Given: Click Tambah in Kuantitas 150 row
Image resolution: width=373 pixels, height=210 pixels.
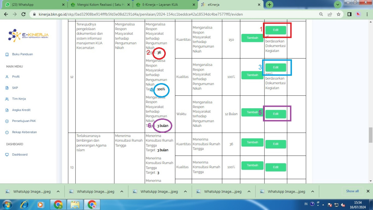Looking at the screenshot, I should 252,38.
